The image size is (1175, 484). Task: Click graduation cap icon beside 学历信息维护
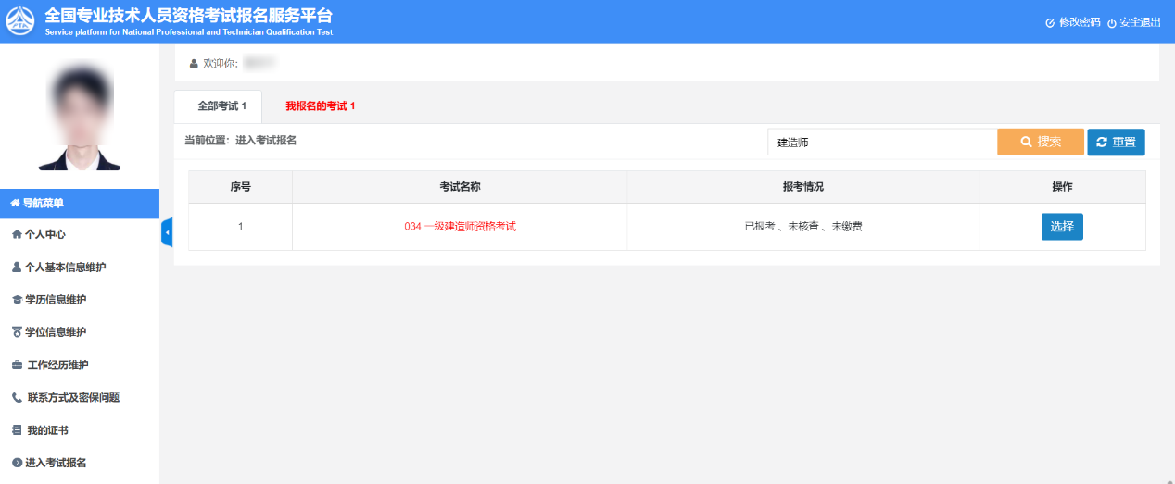tap(17, 300)
